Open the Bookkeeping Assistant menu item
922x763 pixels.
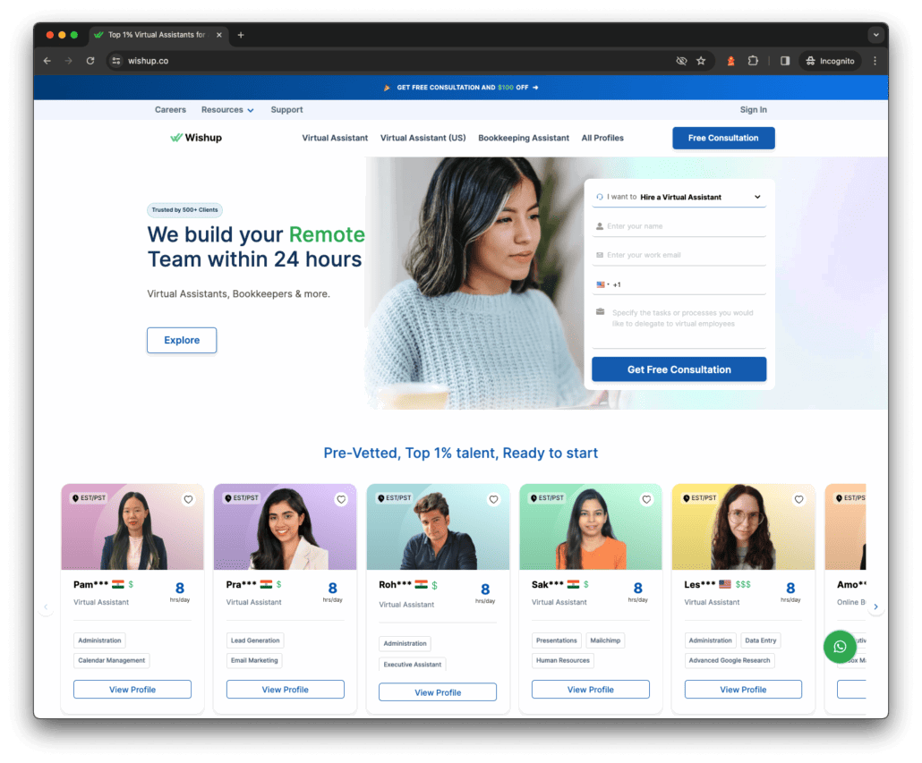pyautogui.click(x=524, y=138)
